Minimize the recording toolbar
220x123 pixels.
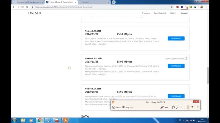191,102
